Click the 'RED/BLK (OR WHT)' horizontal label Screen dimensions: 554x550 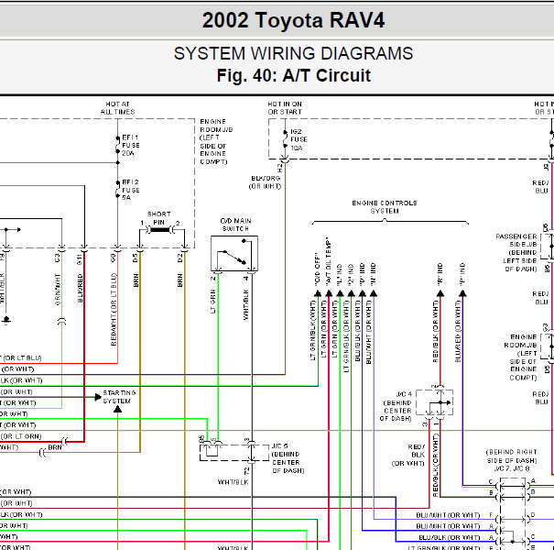pos(408,455)
